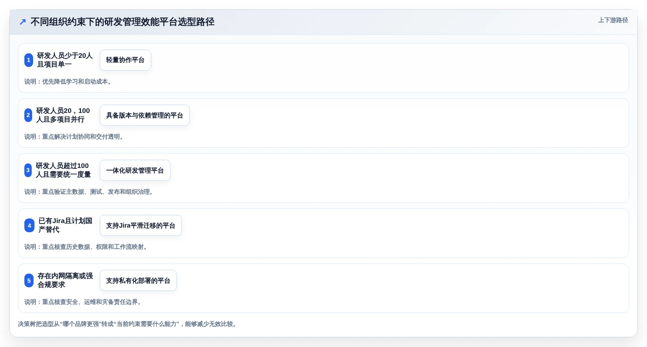647x347 pixels.
Task: Open the 支持Jira平滑迁移的平台 chip
Action: [141, 225]
